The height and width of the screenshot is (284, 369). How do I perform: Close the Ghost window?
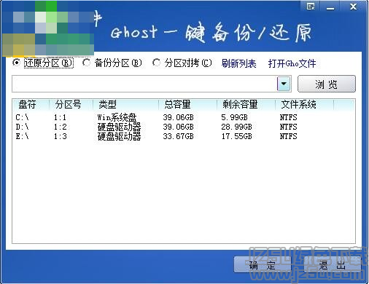pyautogui.click(x=353, y=7)
